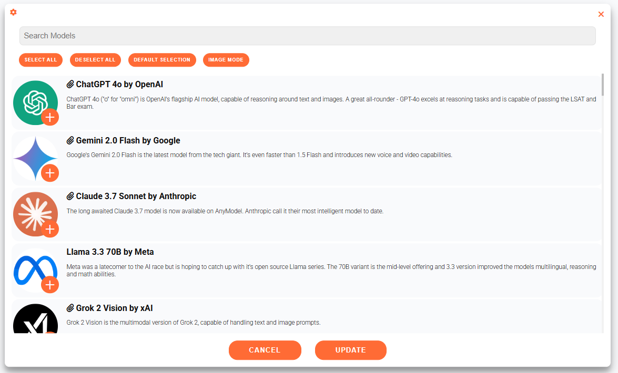This screenshot has height=373, width=618.
Task: Select the Claude 3.7 Sonnet by Anthropic title
Action: click(x=136, y=196)
